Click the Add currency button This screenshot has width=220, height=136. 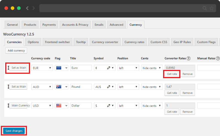pos(16,50)
